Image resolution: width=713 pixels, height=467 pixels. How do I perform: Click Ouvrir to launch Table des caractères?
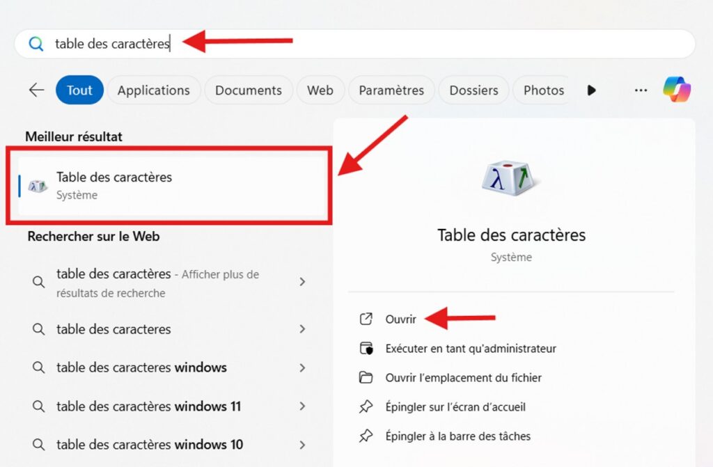pyautogui.click(x=401, y=319)
